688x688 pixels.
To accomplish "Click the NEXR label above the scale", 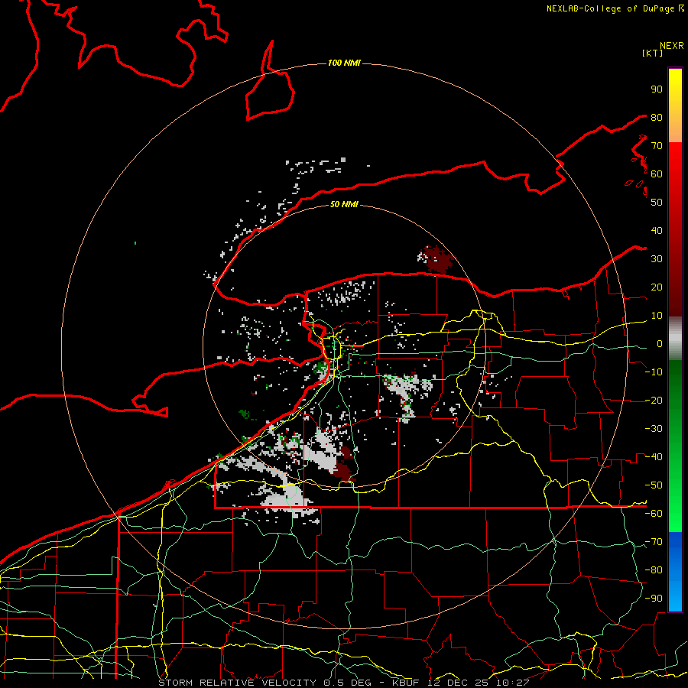I will (x=672, y=46).
